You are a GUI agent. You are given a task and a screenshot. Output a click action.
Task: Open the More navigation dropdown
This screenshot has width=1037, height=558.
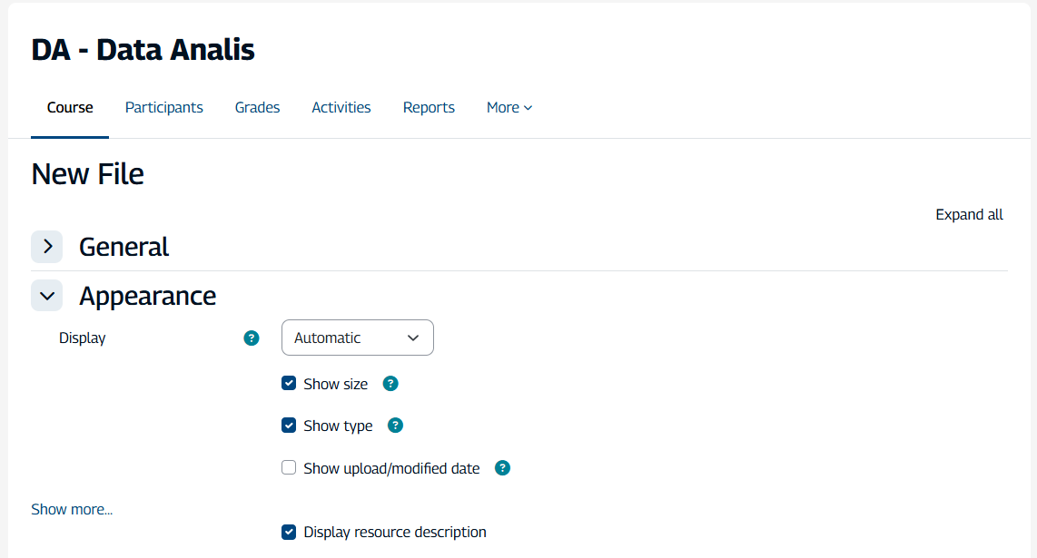coord(509,107)
